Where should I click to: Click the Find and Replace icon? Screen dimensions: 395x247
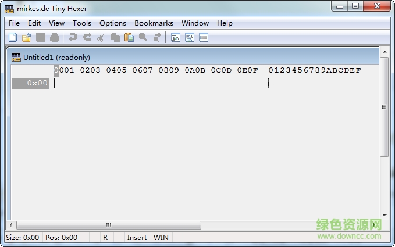pyautogui.click(x=157, y=37)
